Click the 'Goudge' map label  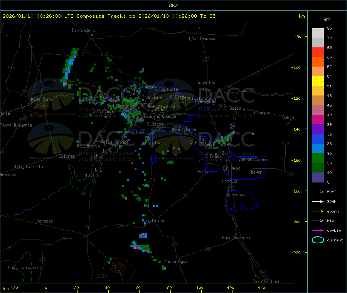pyautogui.click(x=169, y=116)
